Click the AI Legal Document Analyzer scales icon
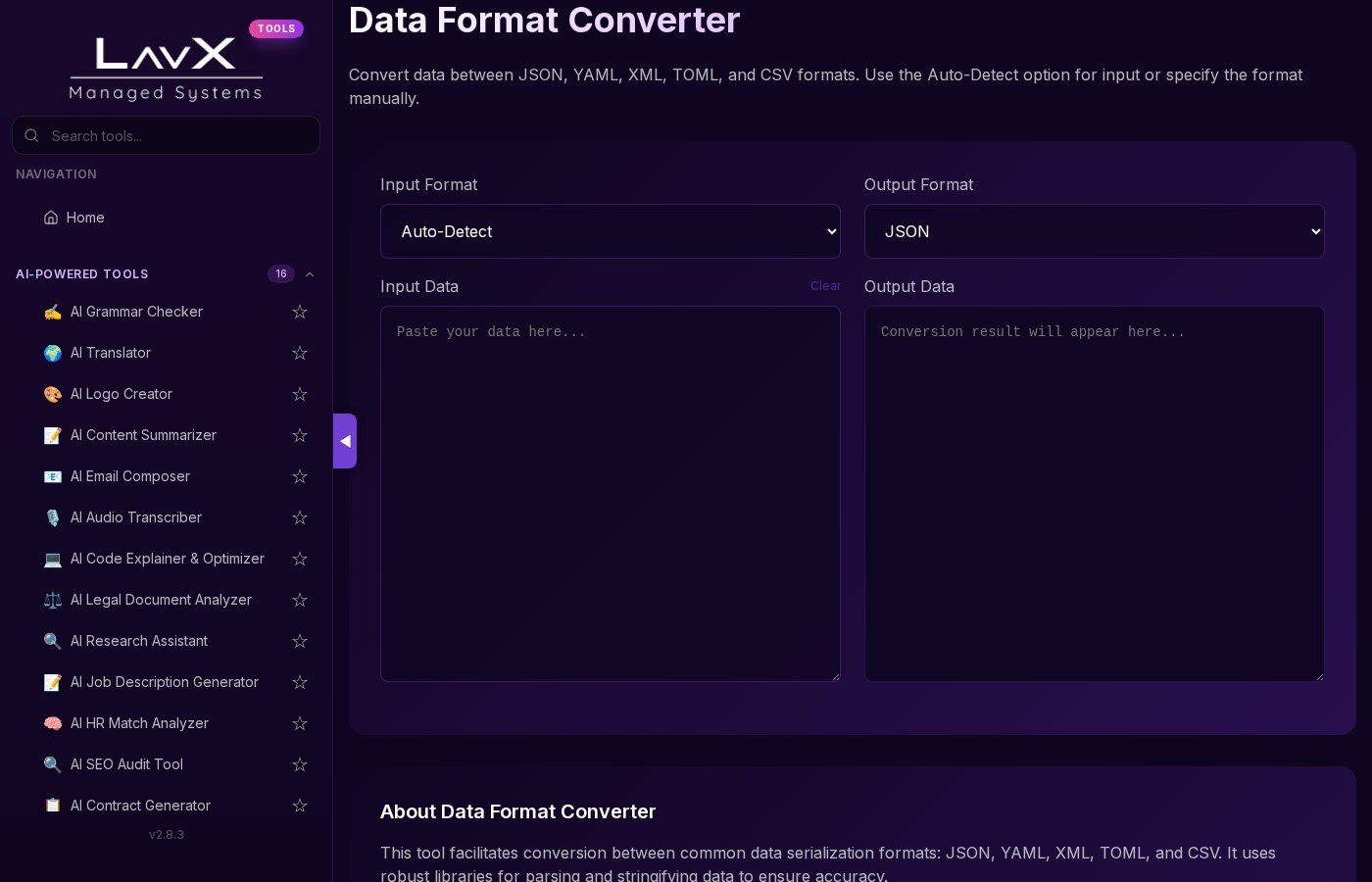Viewport: 1372px width, 882px height. coord(53,600)
